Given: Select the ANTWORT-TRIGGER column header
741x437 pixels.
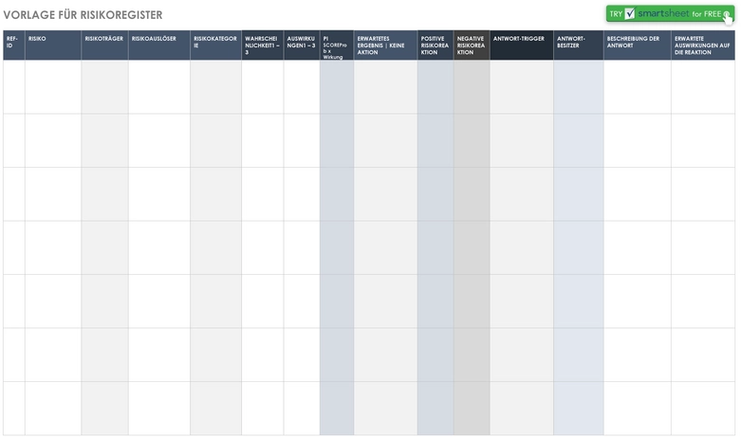Looking at the screenshot, I should click(x=522, y=46).
